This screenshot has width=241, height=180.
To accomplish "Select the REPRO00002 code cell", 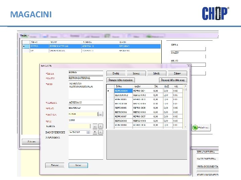I will click(x=124, y=95).
